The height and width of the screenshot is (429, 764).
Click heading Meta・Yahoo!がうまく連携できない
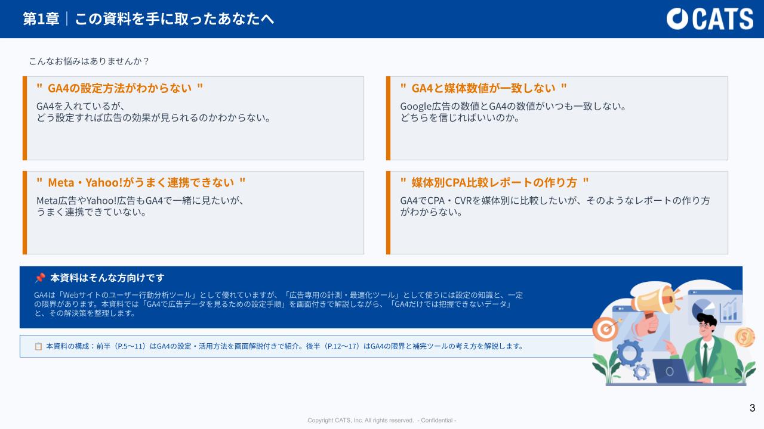point(141,182)
